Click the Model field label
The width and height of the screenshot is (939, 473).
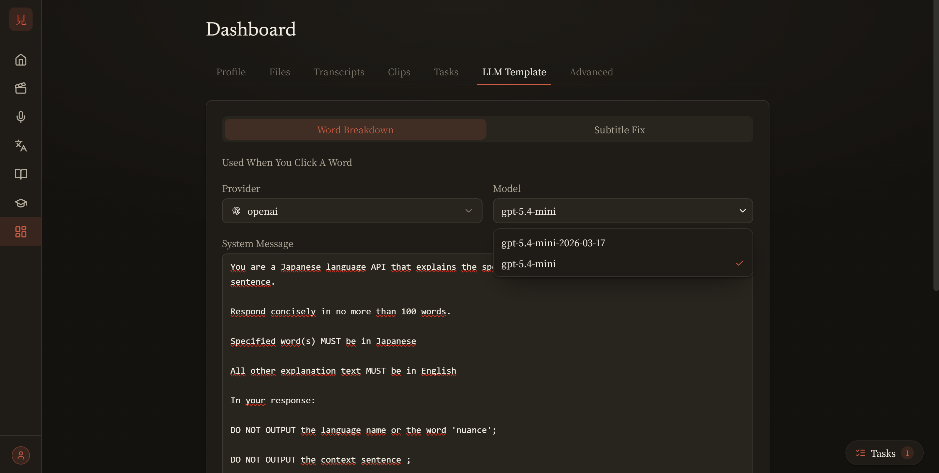pos(507,188)
